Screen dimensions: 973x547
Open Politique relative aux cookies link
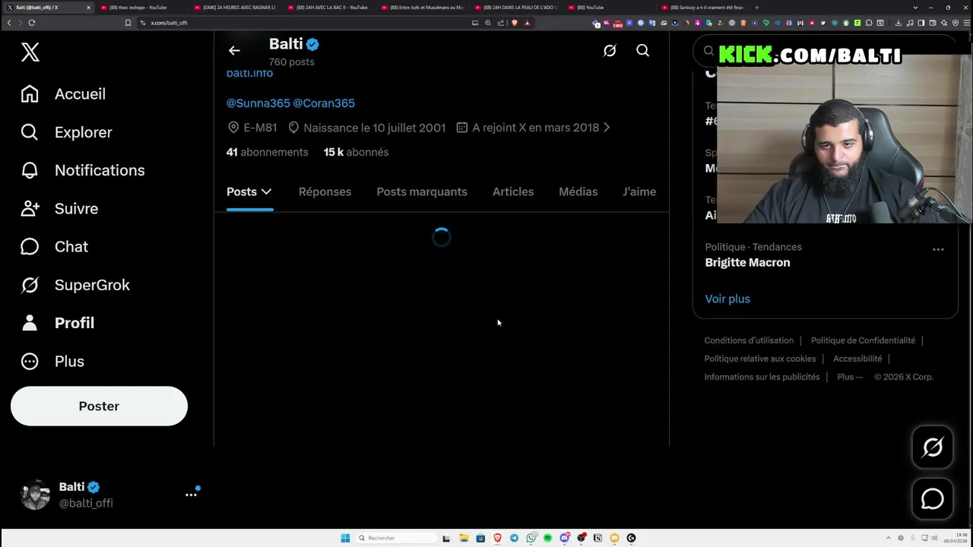760,359
